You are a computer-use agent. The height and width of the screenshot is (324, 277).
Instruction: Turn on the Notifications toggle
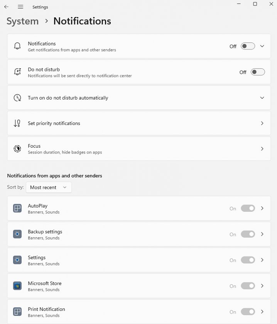[x=248, y=46]
